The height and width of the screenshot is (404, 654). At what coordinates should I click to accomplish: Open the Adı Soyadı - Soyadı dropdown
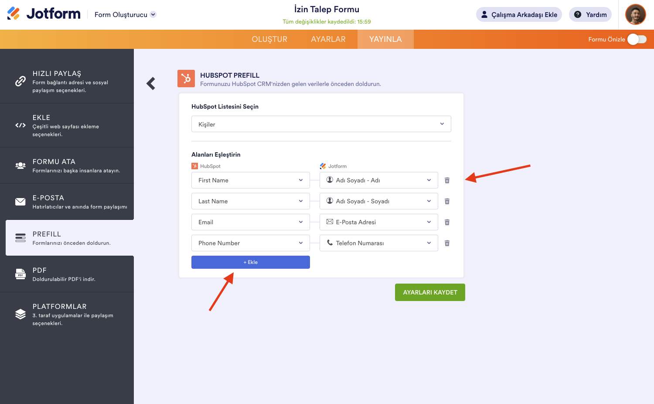pos(379,201)
